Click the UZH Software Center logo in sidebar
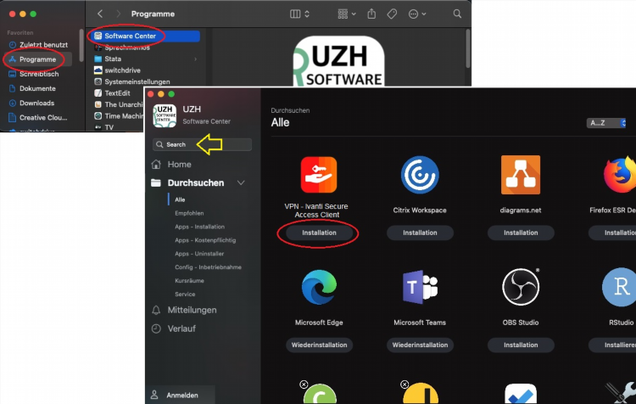The image size is (636, 404). point(165,115)
